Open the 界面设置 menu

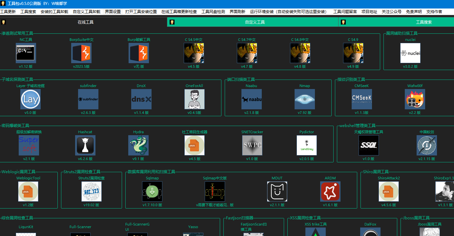tap(113, 11)
